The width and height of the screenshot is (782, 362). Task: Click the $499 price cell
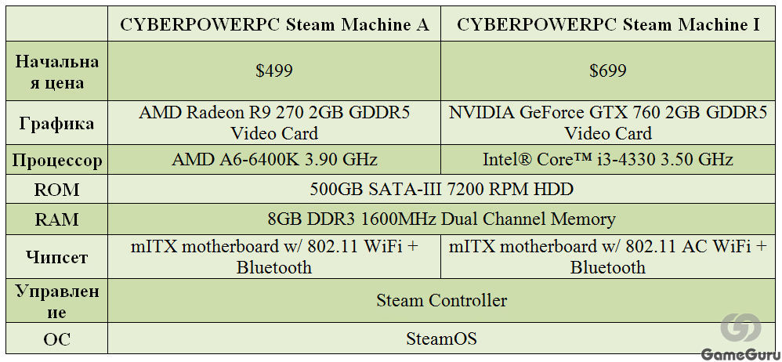pos(274,71)
